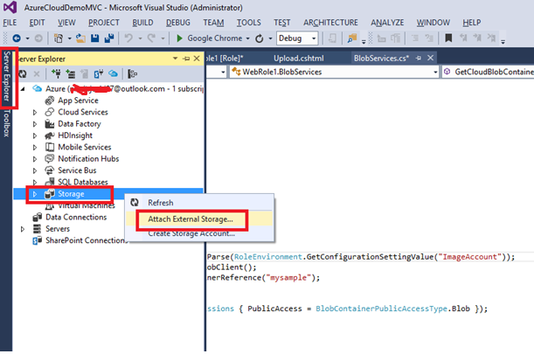Expand the Cloud Services node
The width and height of the screenshot is (534, 354).
click(x=35, y=112)
